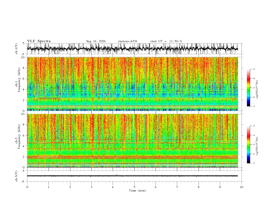
Task: Select the Sep. 16, 2026 date label
Action: click(96, 41)
